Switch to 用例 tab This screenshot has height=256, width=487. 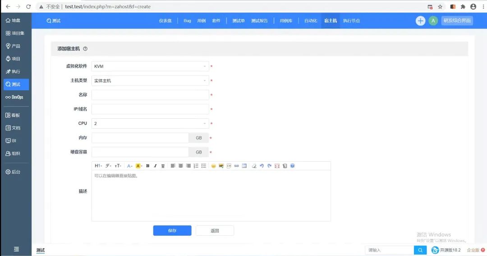tap(201, 21)
